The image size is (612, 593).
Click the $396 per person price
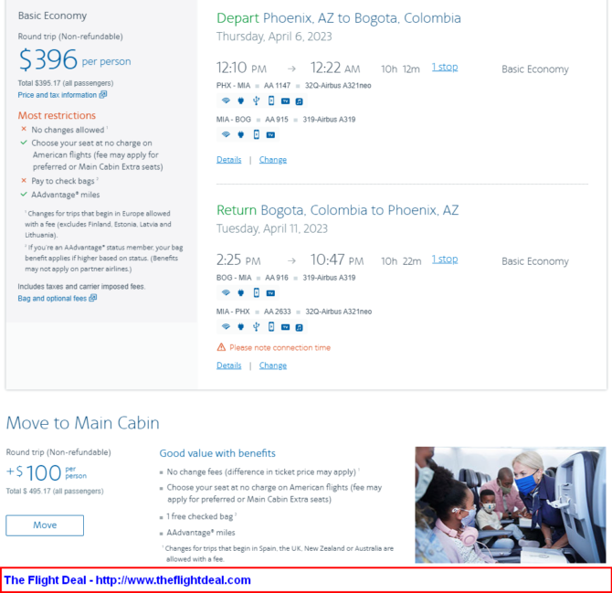point(75,59)
